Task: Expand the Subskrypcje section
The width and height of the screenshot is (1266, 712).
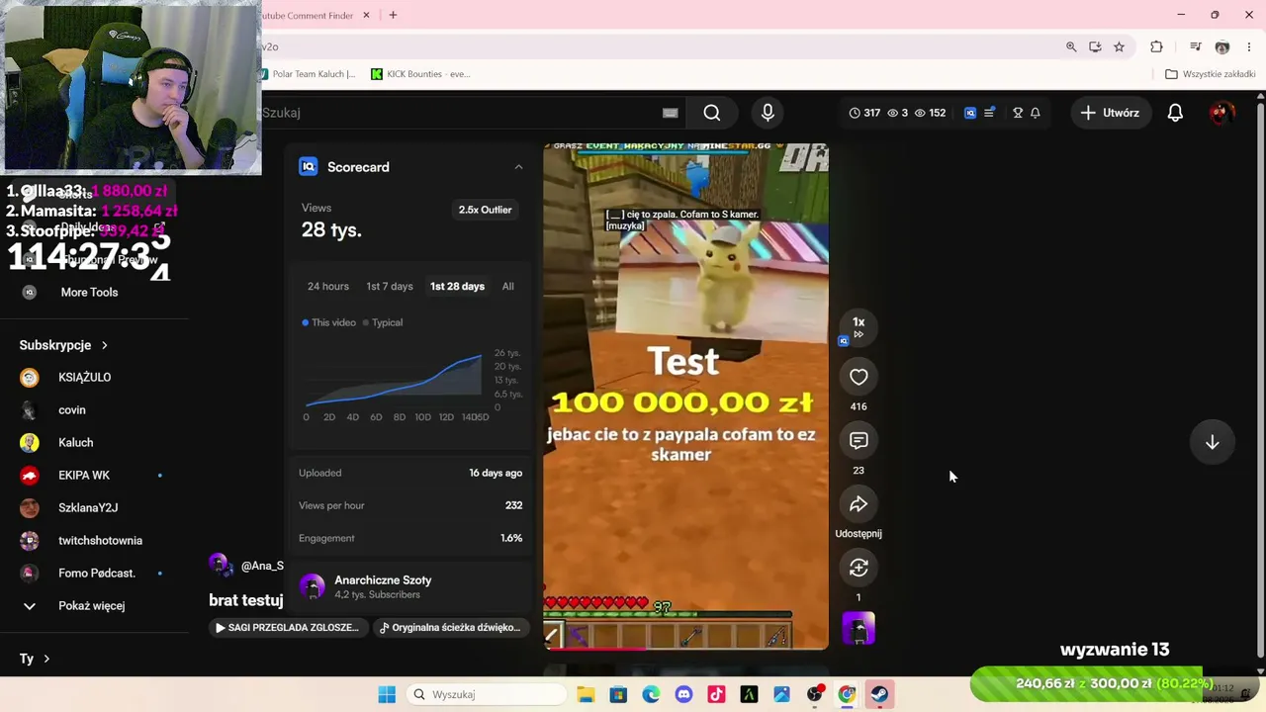Action: [x=63, y=345]
